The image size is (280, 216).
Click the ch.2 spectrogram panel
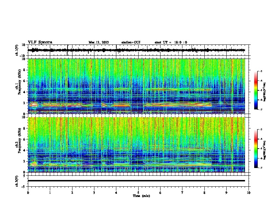(x=136, y=145)
